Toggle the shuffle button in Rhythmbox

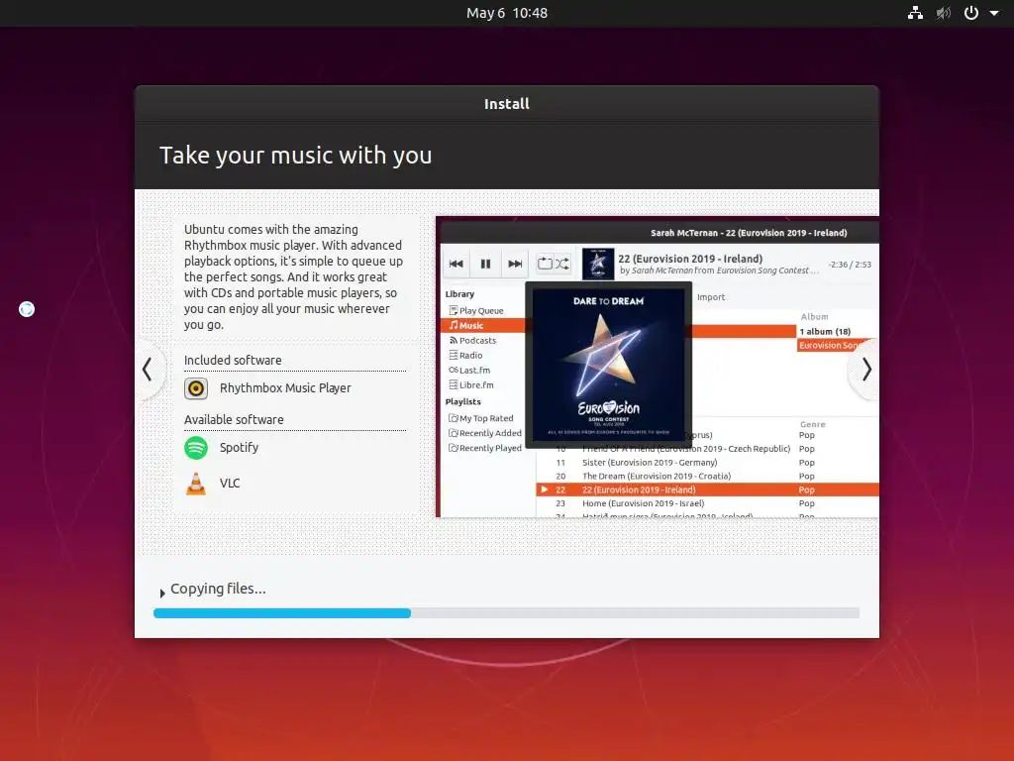[x=562, y=264]
